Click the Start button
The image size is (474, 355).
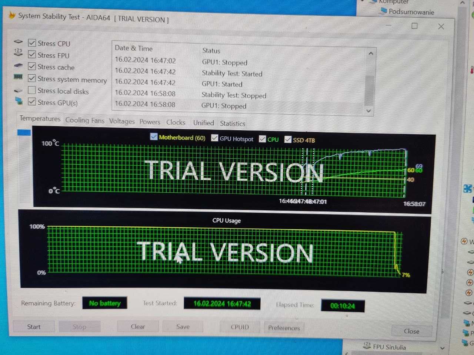click(x=34, y=327)
